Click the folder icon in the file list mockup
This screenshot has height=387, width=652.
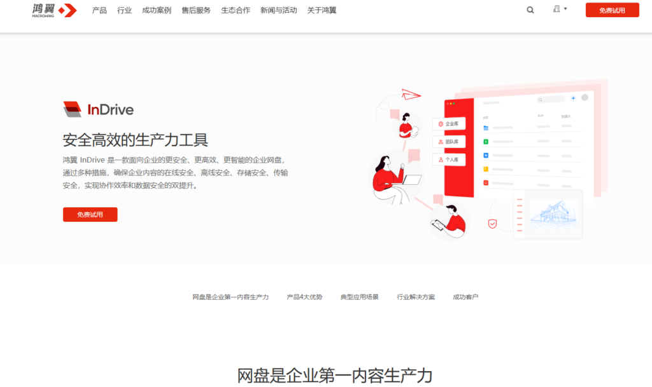pos(486,128)
